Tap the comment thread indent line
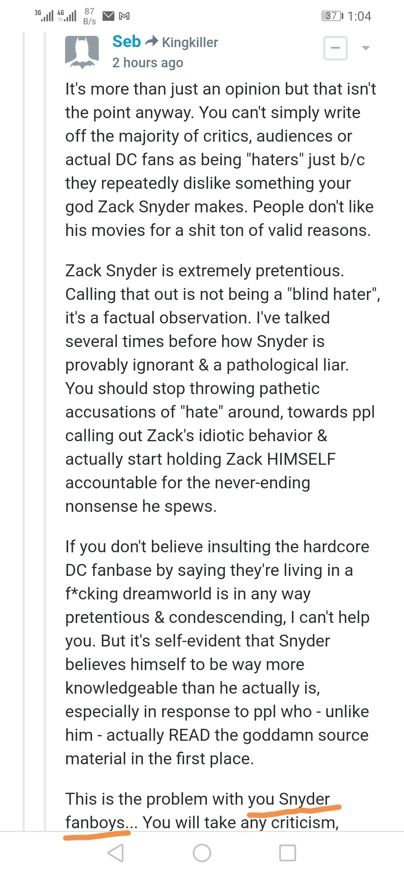This screenshot has height=875, width=404. 45,430
